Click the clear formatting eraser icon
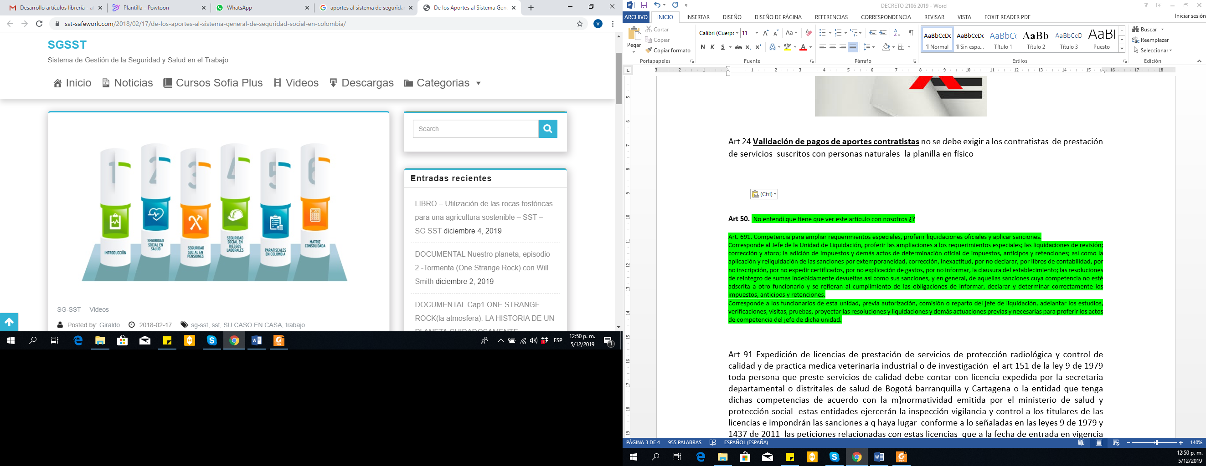Viewport: 1206px width, 466px height. pyautogui.click(x=809, y=33)
